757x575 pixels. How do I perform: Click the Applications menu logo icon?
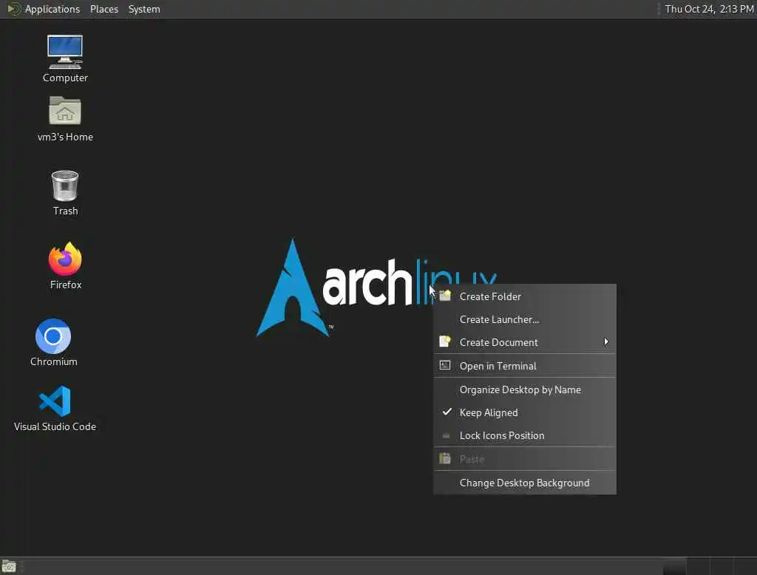[13, 9]
